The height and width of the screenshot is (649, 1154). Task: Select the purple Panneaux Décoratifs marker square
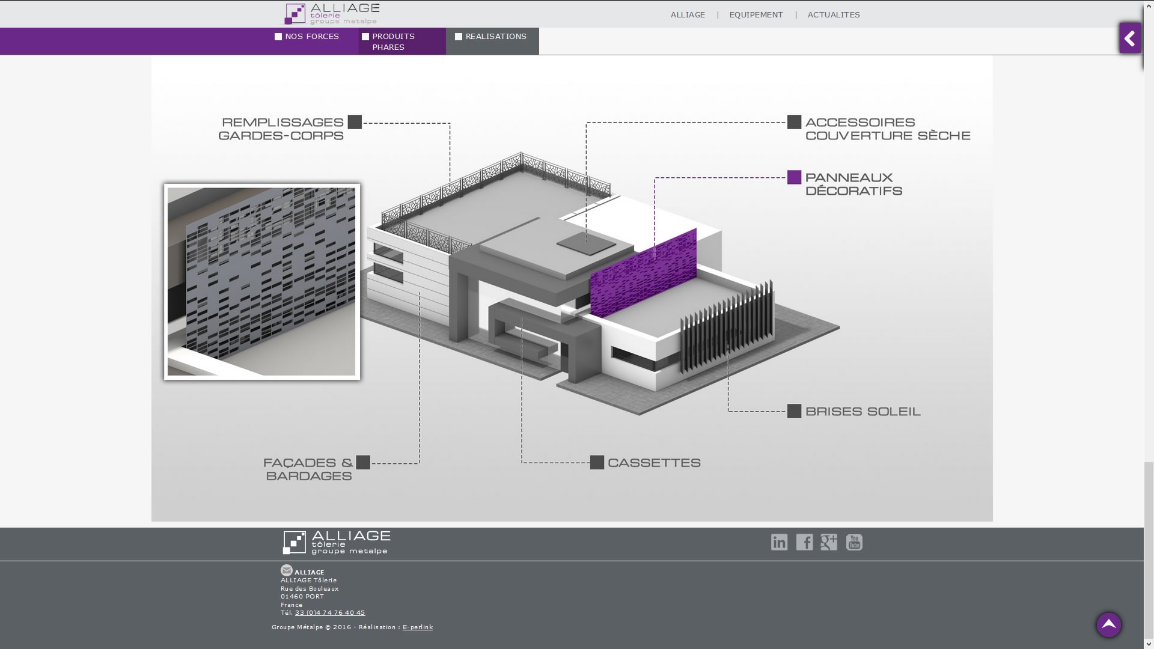pos(794,177)
